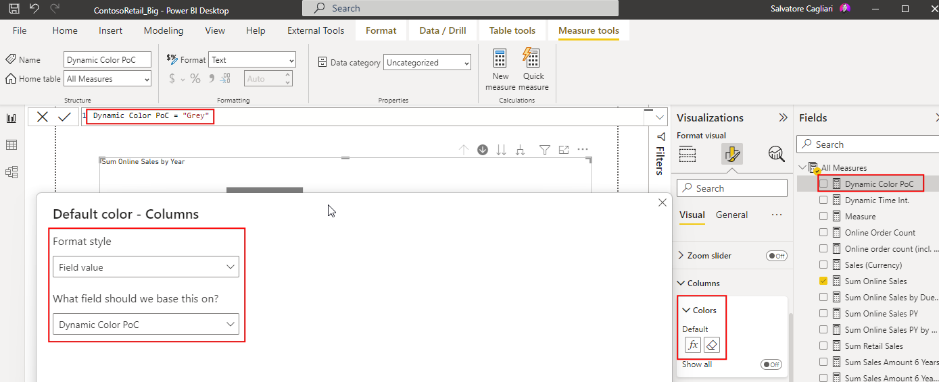This screenshot has width=939, height=382.
Task: Click the Focus mode icon on visual
Action: click(564, 150)
